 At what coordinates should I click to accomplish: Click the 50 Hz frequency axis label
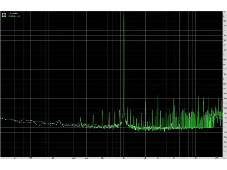pos(30,158)
